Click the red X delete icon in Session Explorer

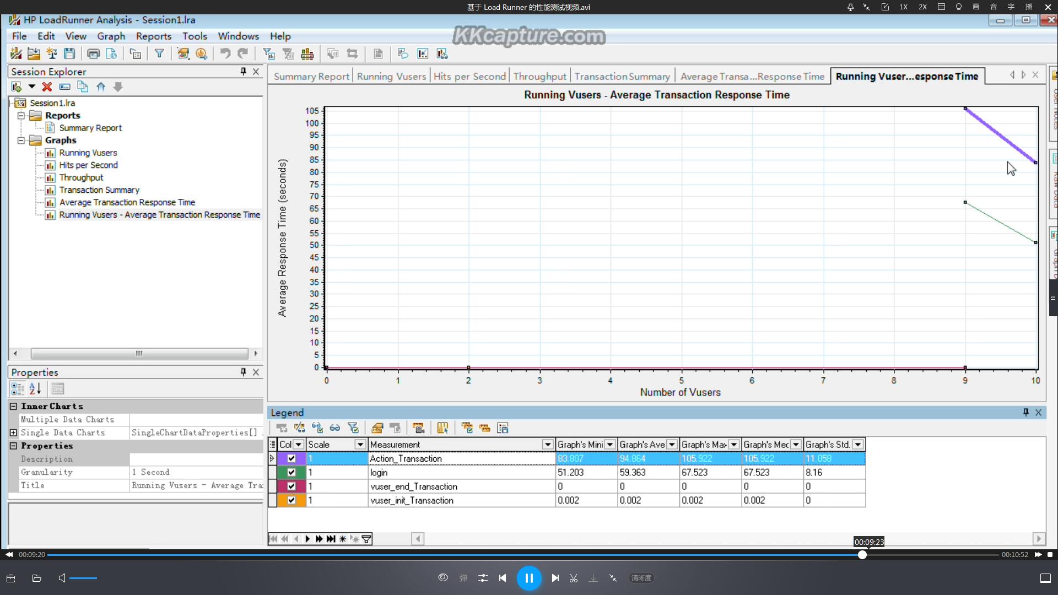point(47,86)
